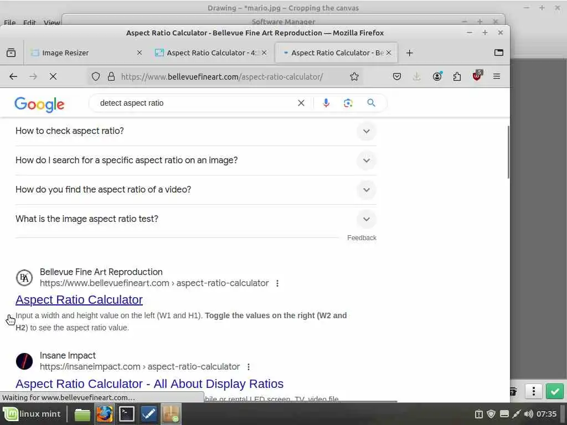The image size is (567, 425).
Task: Open Files manager from taskbar
Action: point(83,414)
